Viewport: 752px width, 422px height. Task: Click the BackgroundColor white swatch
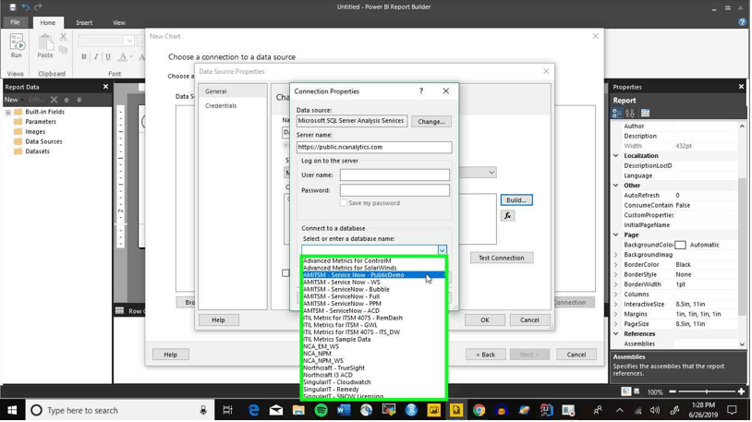click(680, 245)
